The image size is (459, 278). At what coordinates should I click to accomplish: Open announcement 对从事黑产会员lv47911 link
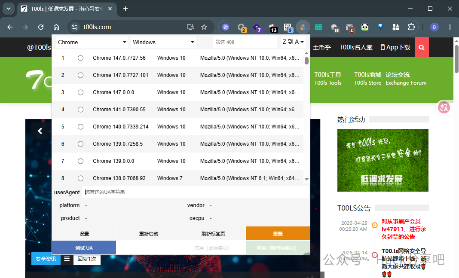tap(404, 229)
